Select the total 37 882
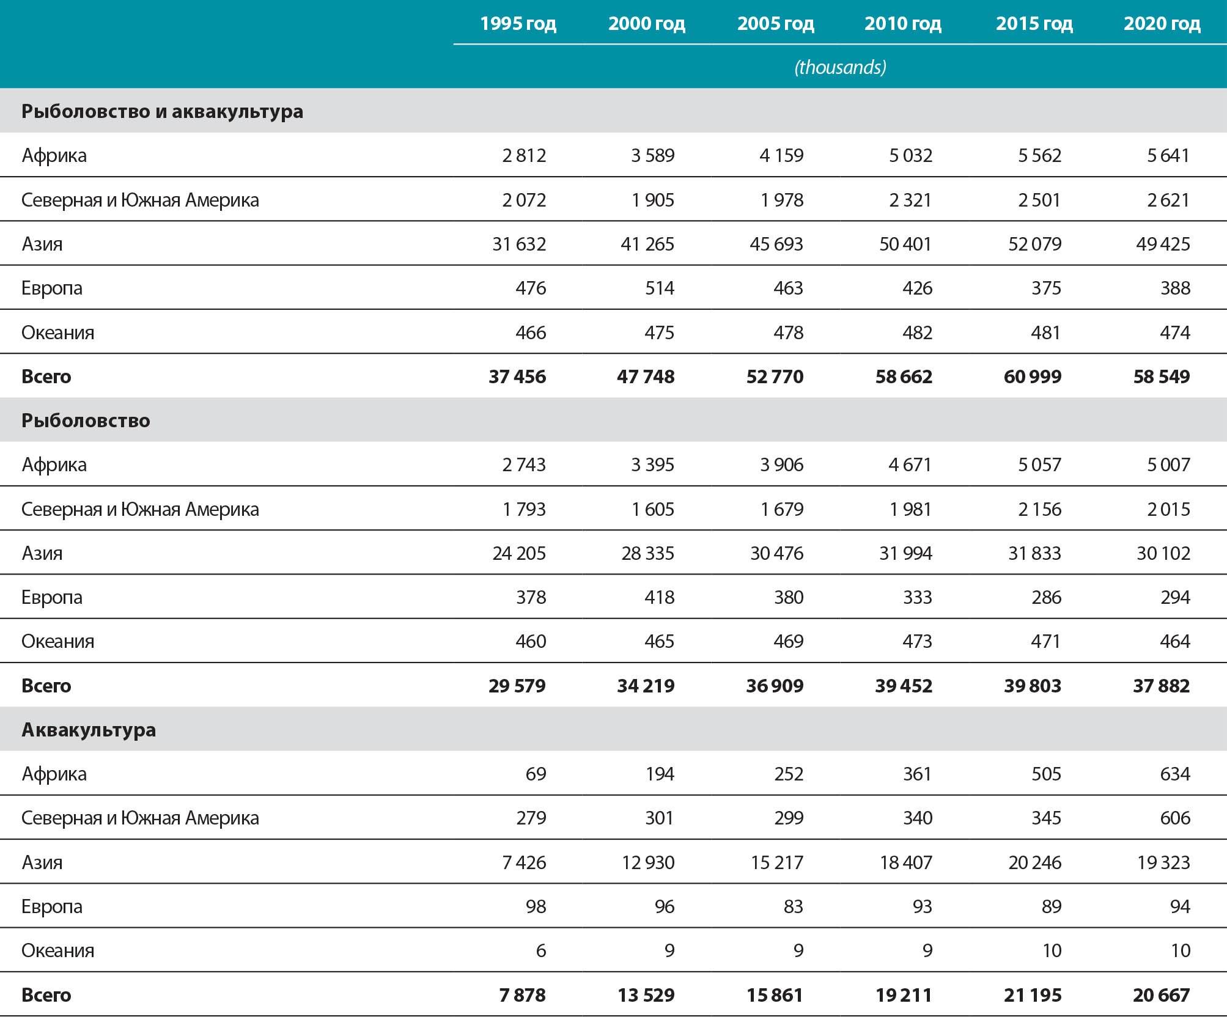This screenshot has width=1227, height=1017. click(x=1162, y=686)
